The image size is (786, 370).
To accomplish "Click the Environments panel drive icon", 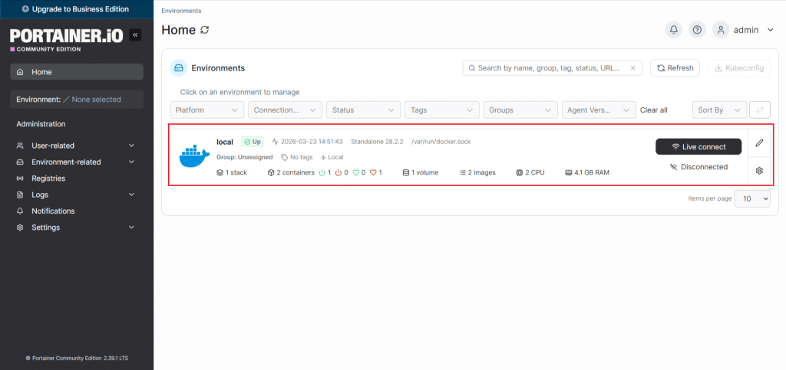I will pos(178,68).
